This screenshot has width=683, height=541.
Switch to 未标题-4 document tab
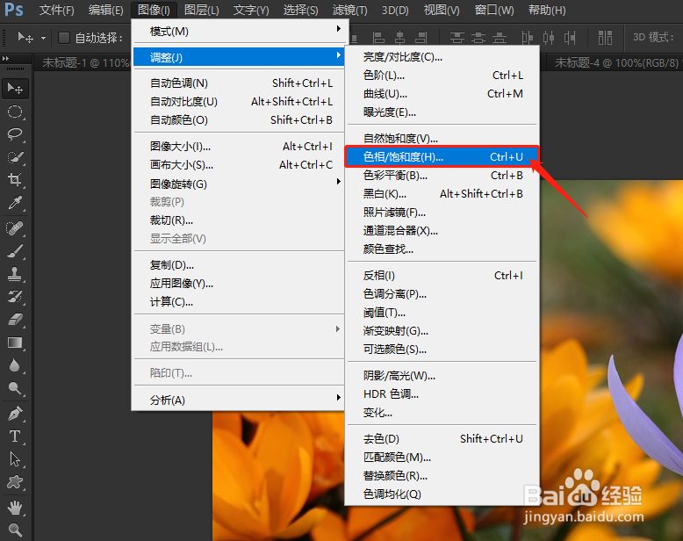615,62
